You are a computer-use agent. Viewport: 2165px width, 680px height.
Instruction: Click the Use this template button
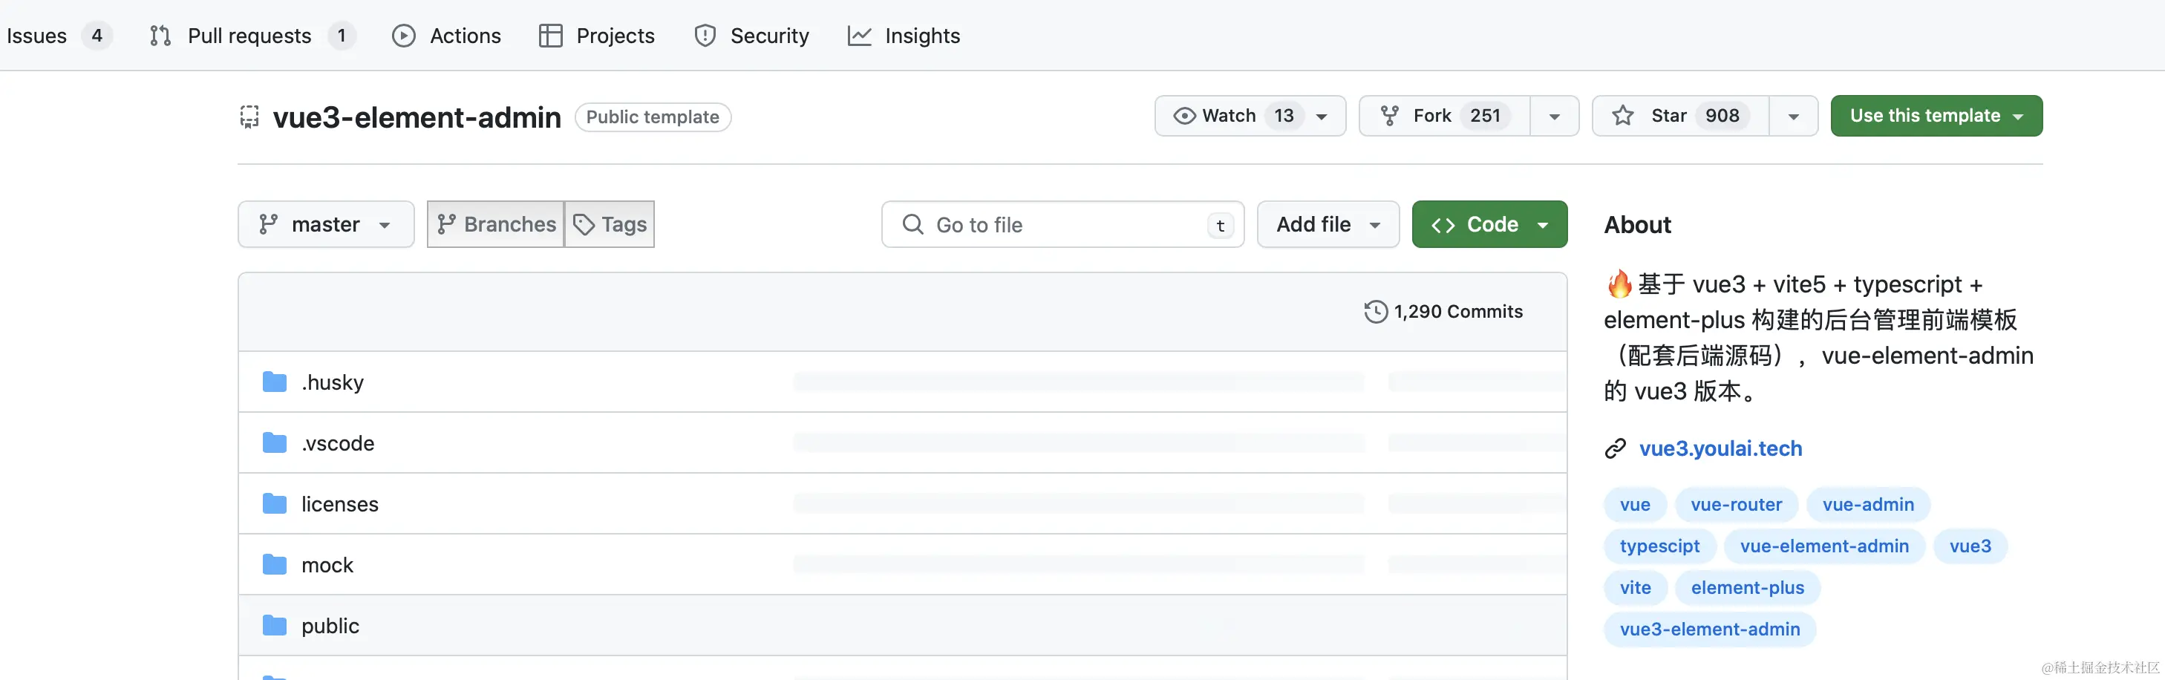[x=1936, y=116]
